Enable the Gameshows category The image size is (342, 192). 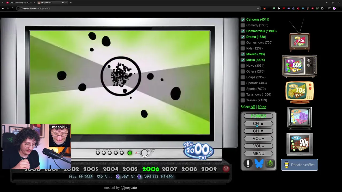click(243, 43)
